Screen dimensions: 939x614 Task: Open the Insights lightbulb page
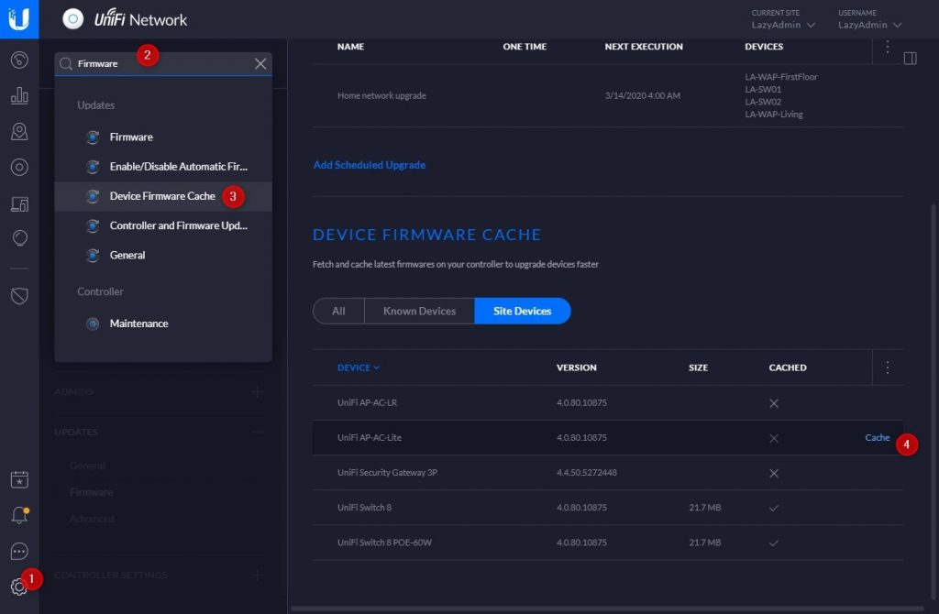point(19,239)
